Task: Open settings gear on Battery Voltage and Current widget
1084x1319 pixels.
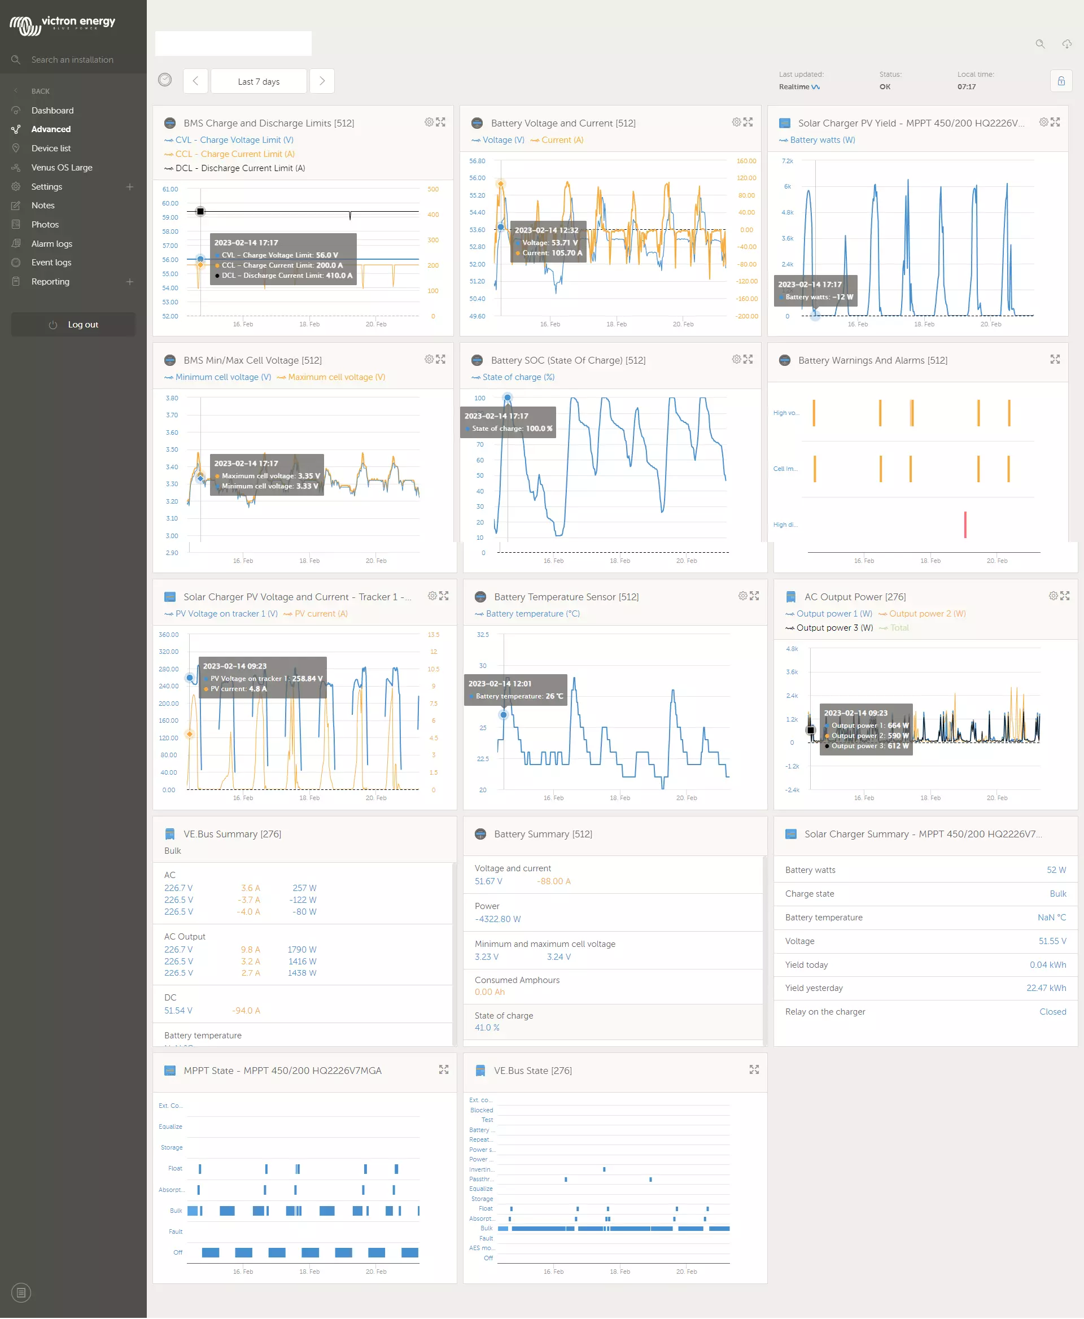Action: (736, 123)
